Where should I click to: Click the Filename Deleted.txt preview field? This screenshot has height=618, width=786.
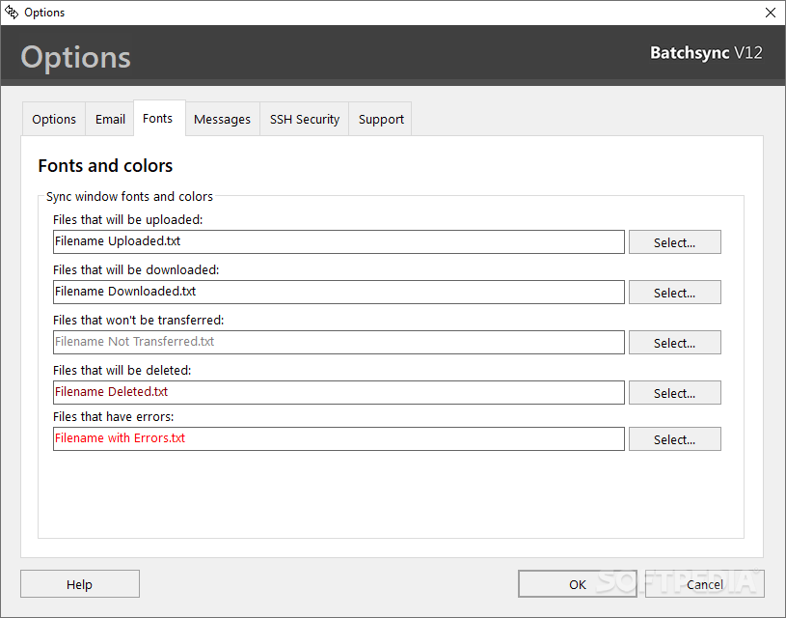click(339, 393)
